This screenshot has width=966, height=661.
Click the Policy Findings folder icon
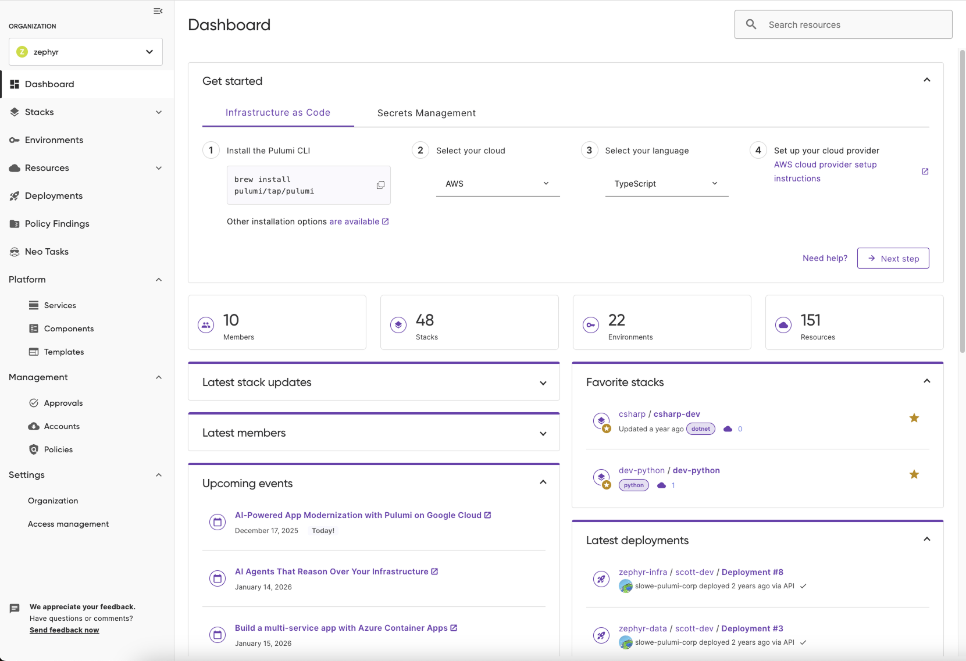pyautogui.click(x=15, y=224)
